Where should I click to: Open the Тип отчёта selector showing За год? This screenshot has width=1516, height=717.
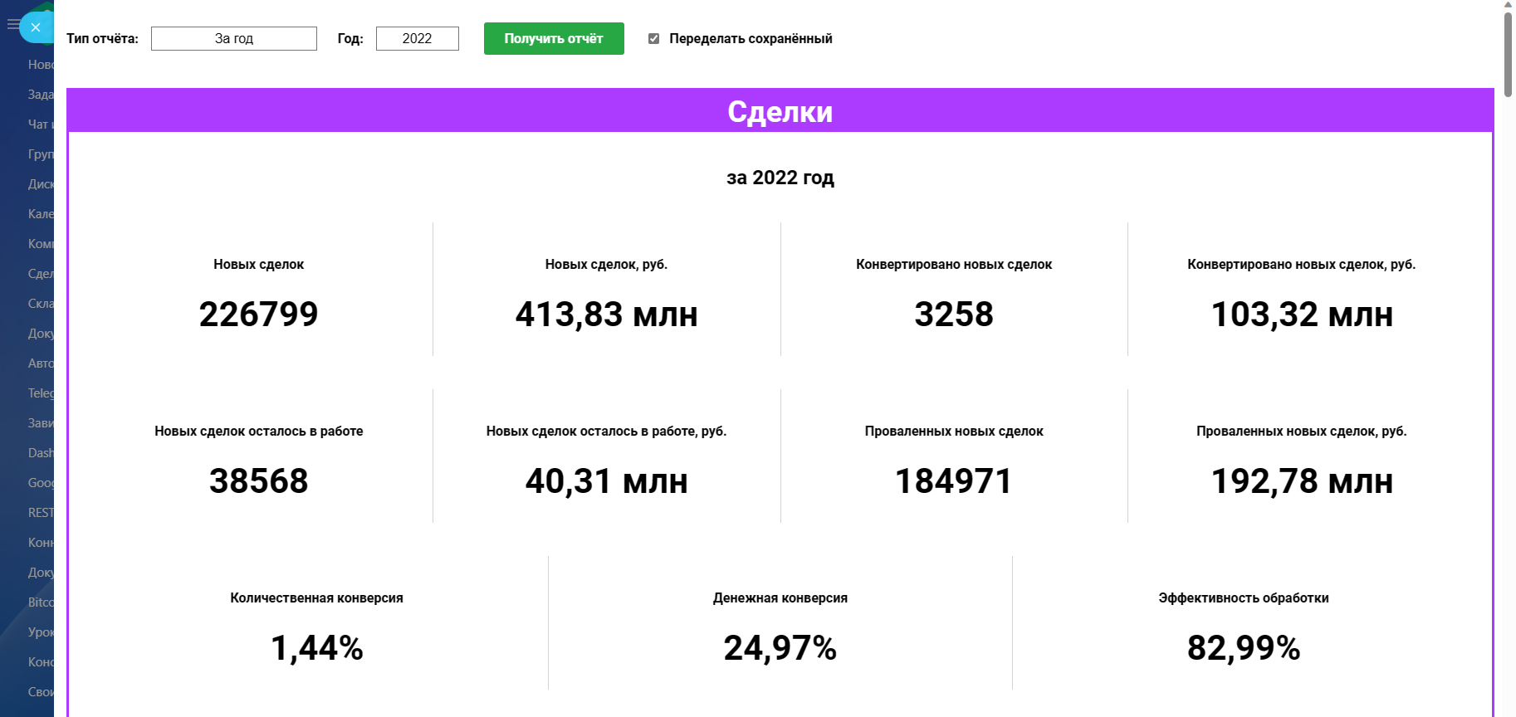pos(234,39)
